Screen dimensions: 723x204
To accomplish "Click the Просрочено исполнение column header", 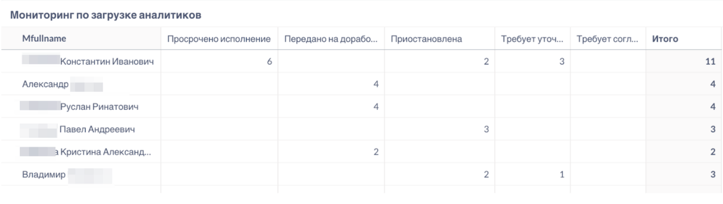I will [x=219, y=39].
